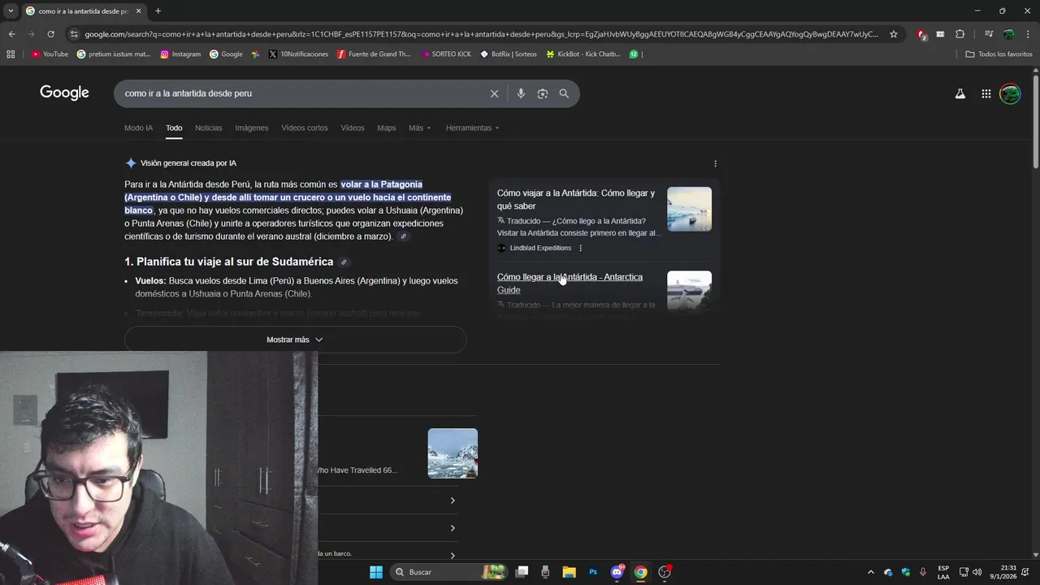Open the Google apps grid

(x=986, y=93)
